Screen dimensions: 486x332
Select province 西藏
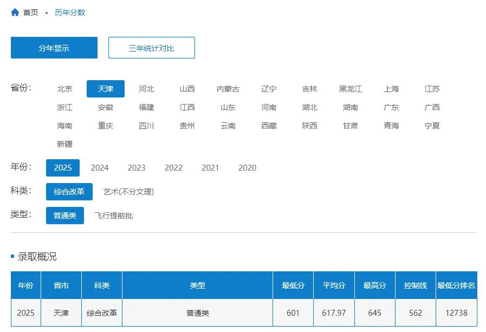pyautogui.click(x=269, y=126)
